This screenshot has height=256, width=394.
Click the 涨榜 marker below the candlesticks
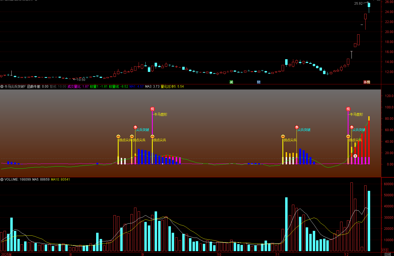point(367,82)
